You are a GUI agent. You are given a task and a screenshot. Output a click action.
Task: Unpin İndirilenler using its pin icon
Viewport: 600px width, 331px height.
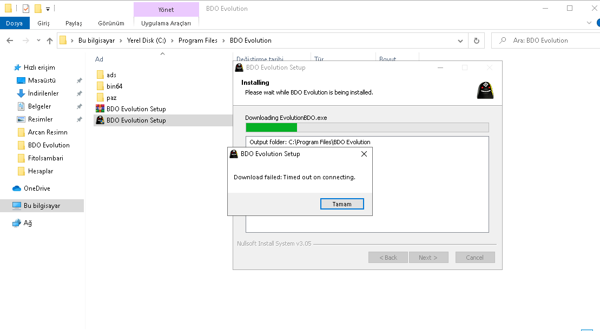(x=79, y=93)
